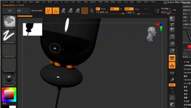Open the 文档 menu
The height and width of the screenshot is (108, 191).
pyautogui.click(x=25, y=2)
